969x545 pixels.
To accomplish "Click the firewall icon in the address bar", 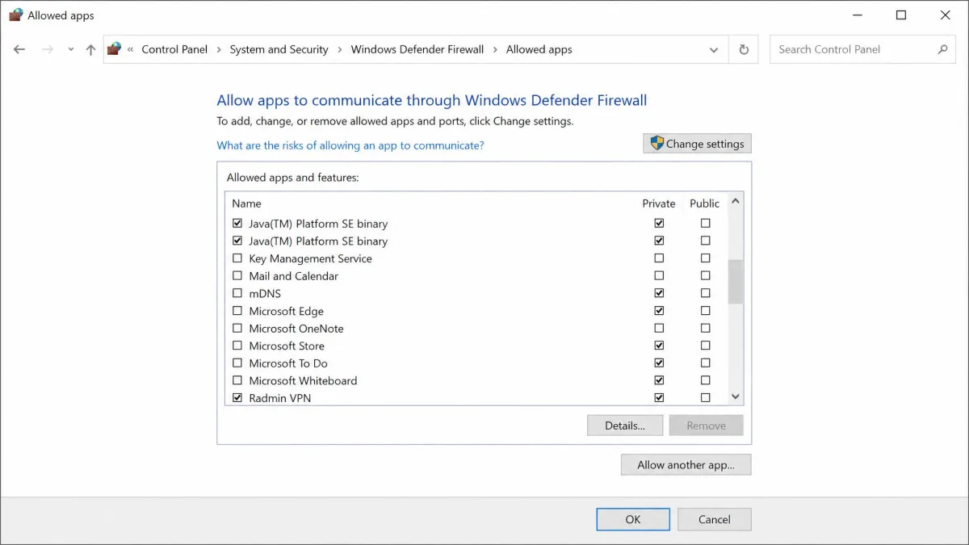I will click(x=115, y=49).
